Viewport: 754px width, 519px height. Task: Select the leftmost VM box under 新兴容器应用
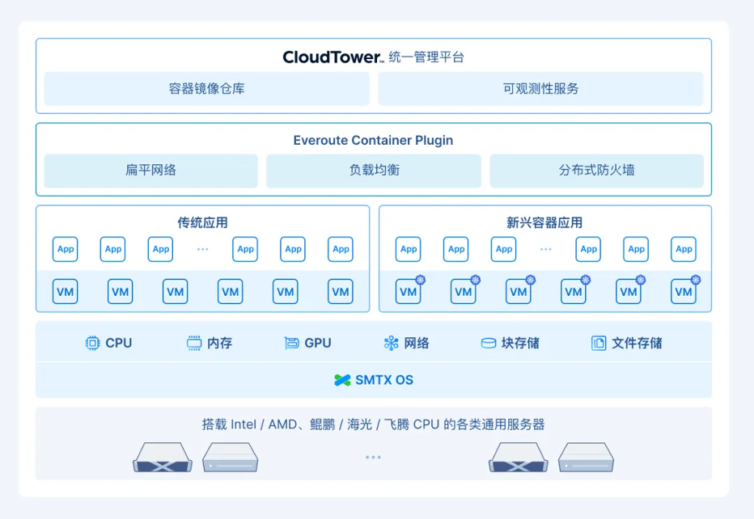pos(409,291)
